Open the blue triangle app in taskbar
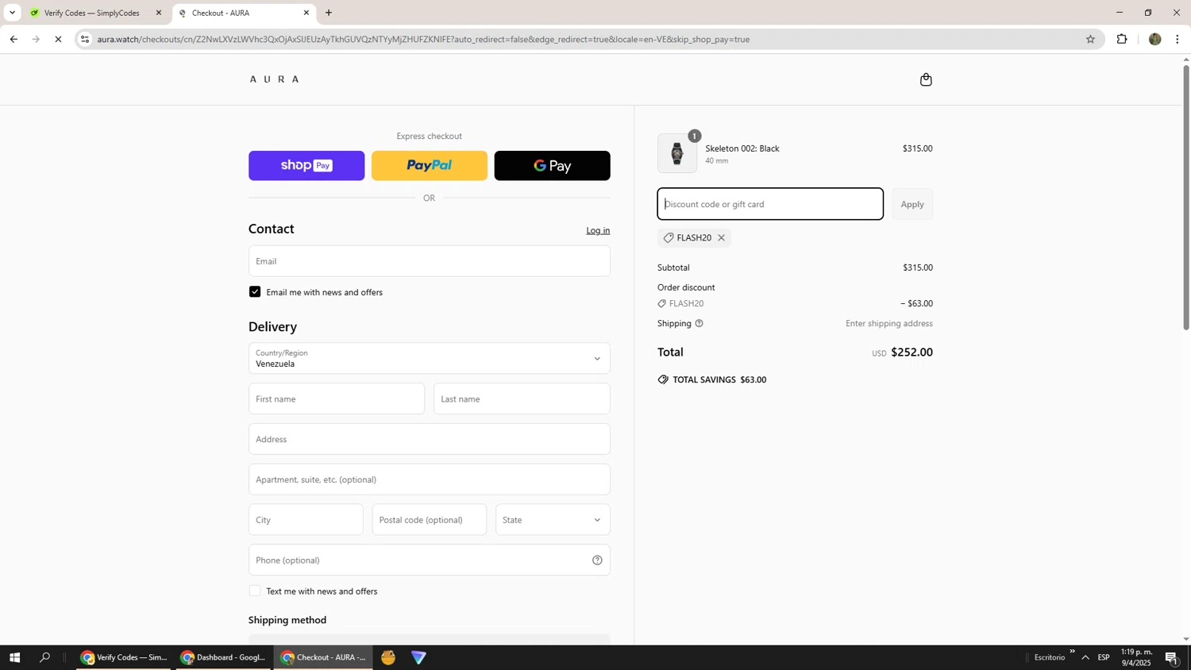This screenshot has height=670, width=1191. click(x=418, y=657)
